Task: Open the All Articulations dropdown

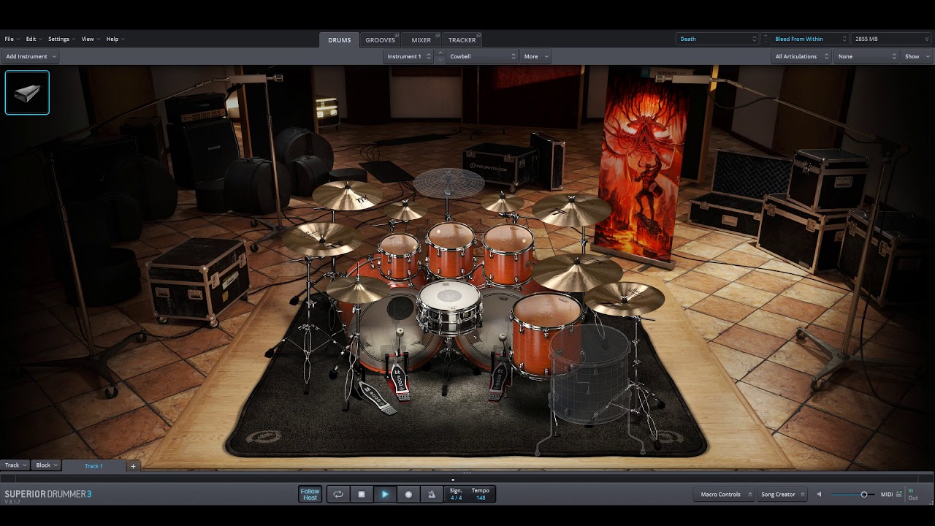Action: coord(801,56)
